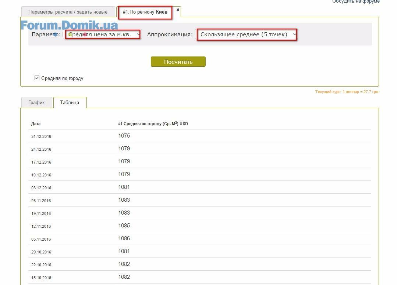Viewport: 397px width, 285px height.
Task: Select value 1079 in the 24.12.2016 row
Action: pyautogui.click(x=124, y=149)
